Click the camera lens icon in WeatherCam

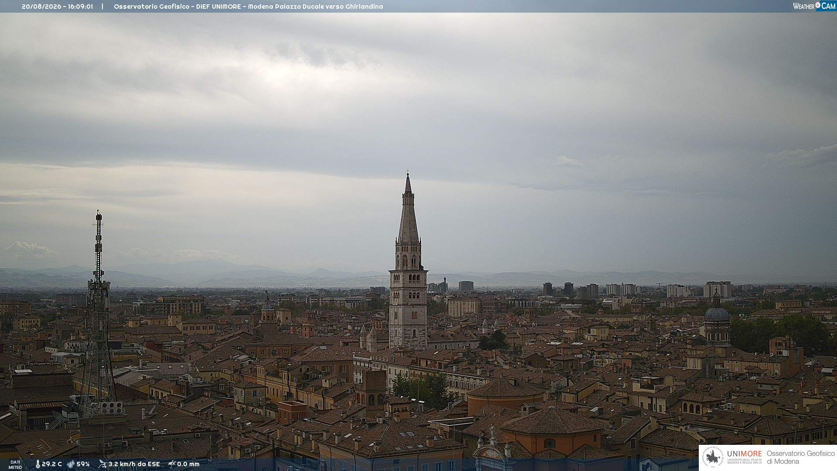(818, 5)
